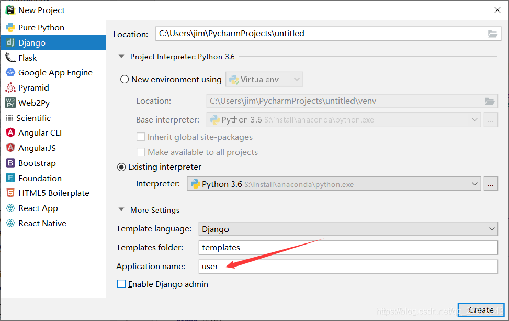Image resolution: width=509 pixels, height=321 pixels.
Task: Toggle Inherit global site-packages checkbox
Action: [141, 137]
